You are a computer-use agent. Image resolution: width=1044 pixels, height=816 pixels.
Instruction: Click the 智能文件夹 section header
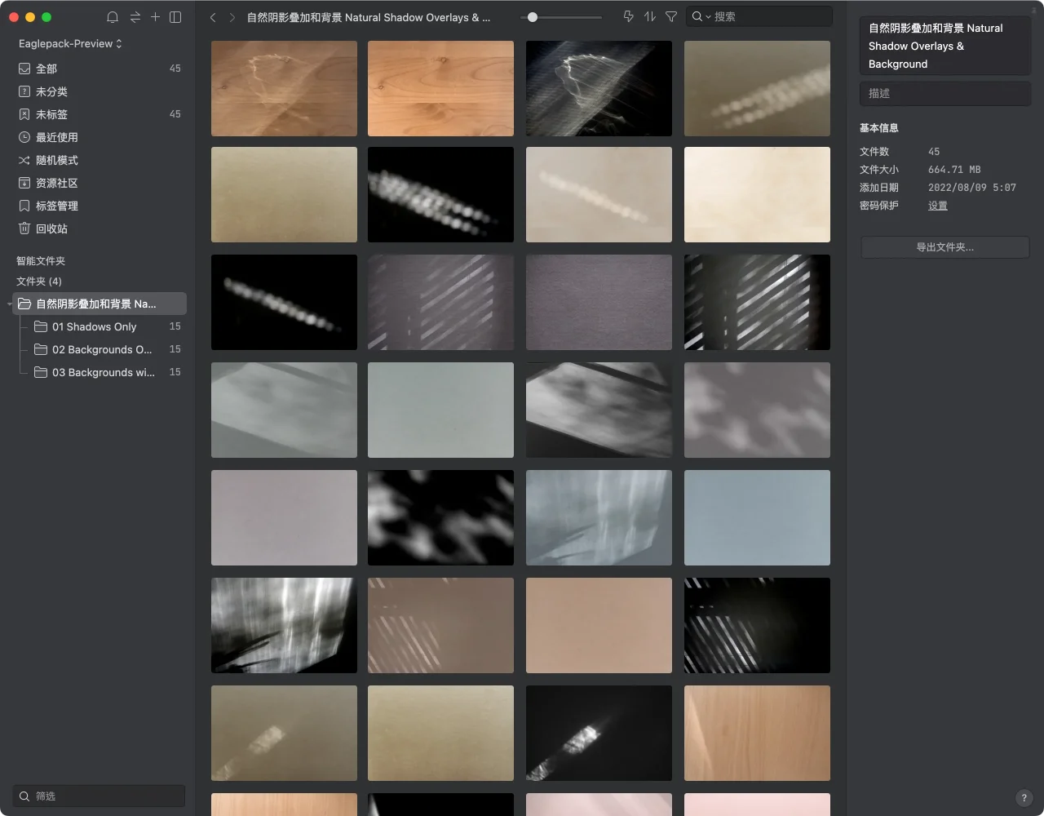[x=41, y=261]
